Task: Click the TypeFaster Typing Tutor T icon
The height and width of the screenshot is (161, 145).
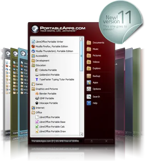Action: (x=37, y=79)
